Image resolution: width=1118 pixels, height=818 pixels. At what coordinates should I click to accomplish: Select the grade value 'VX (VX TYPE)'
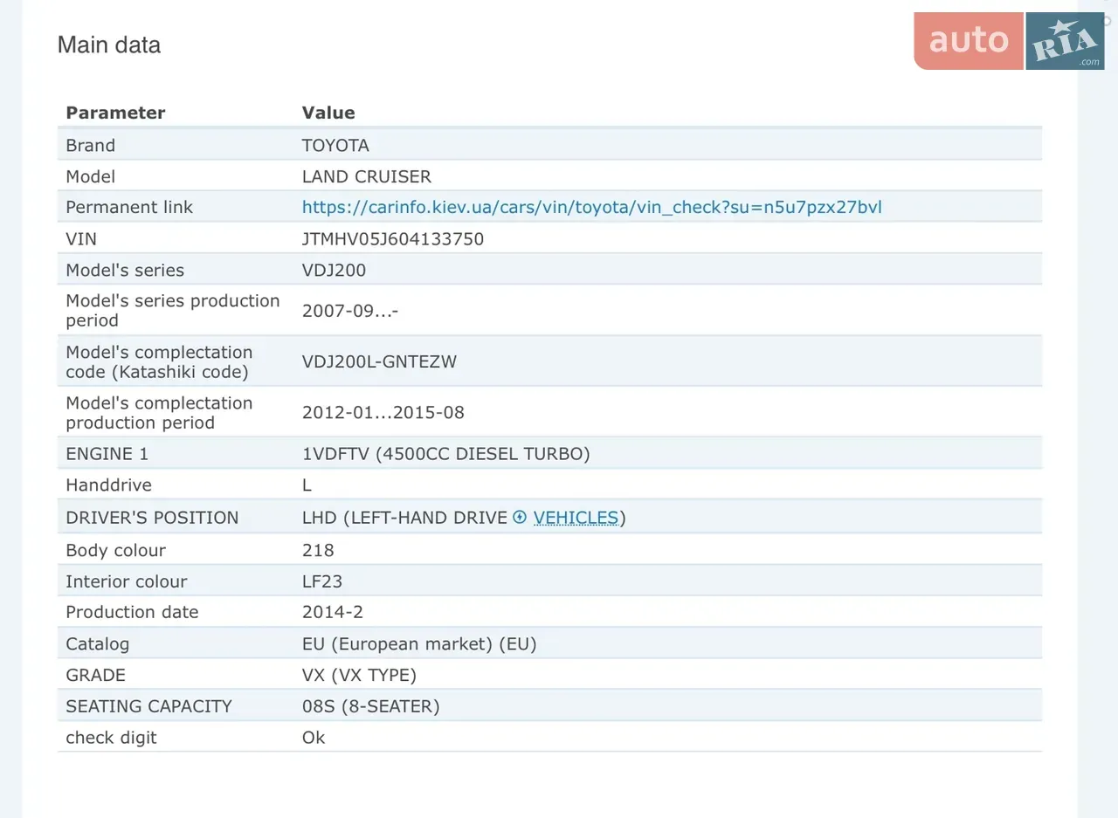click(359, 675)
